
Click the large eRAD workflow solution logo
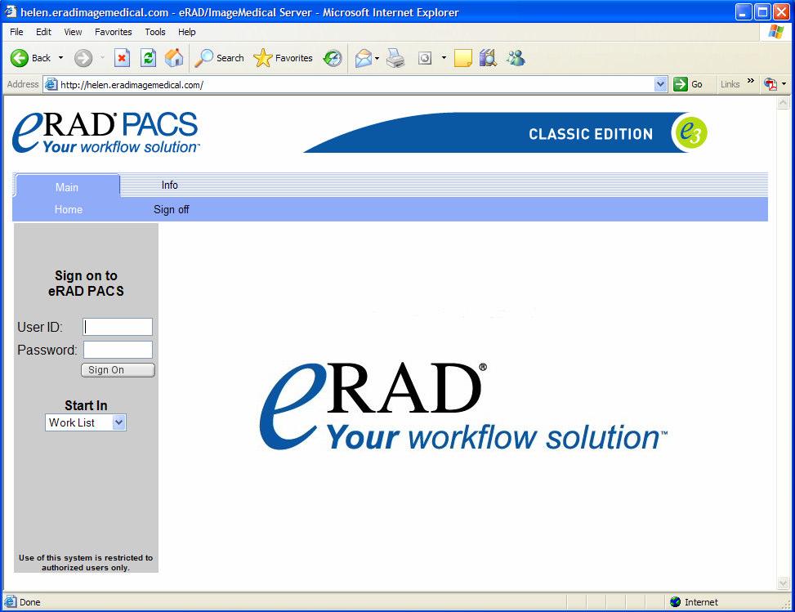463,407
